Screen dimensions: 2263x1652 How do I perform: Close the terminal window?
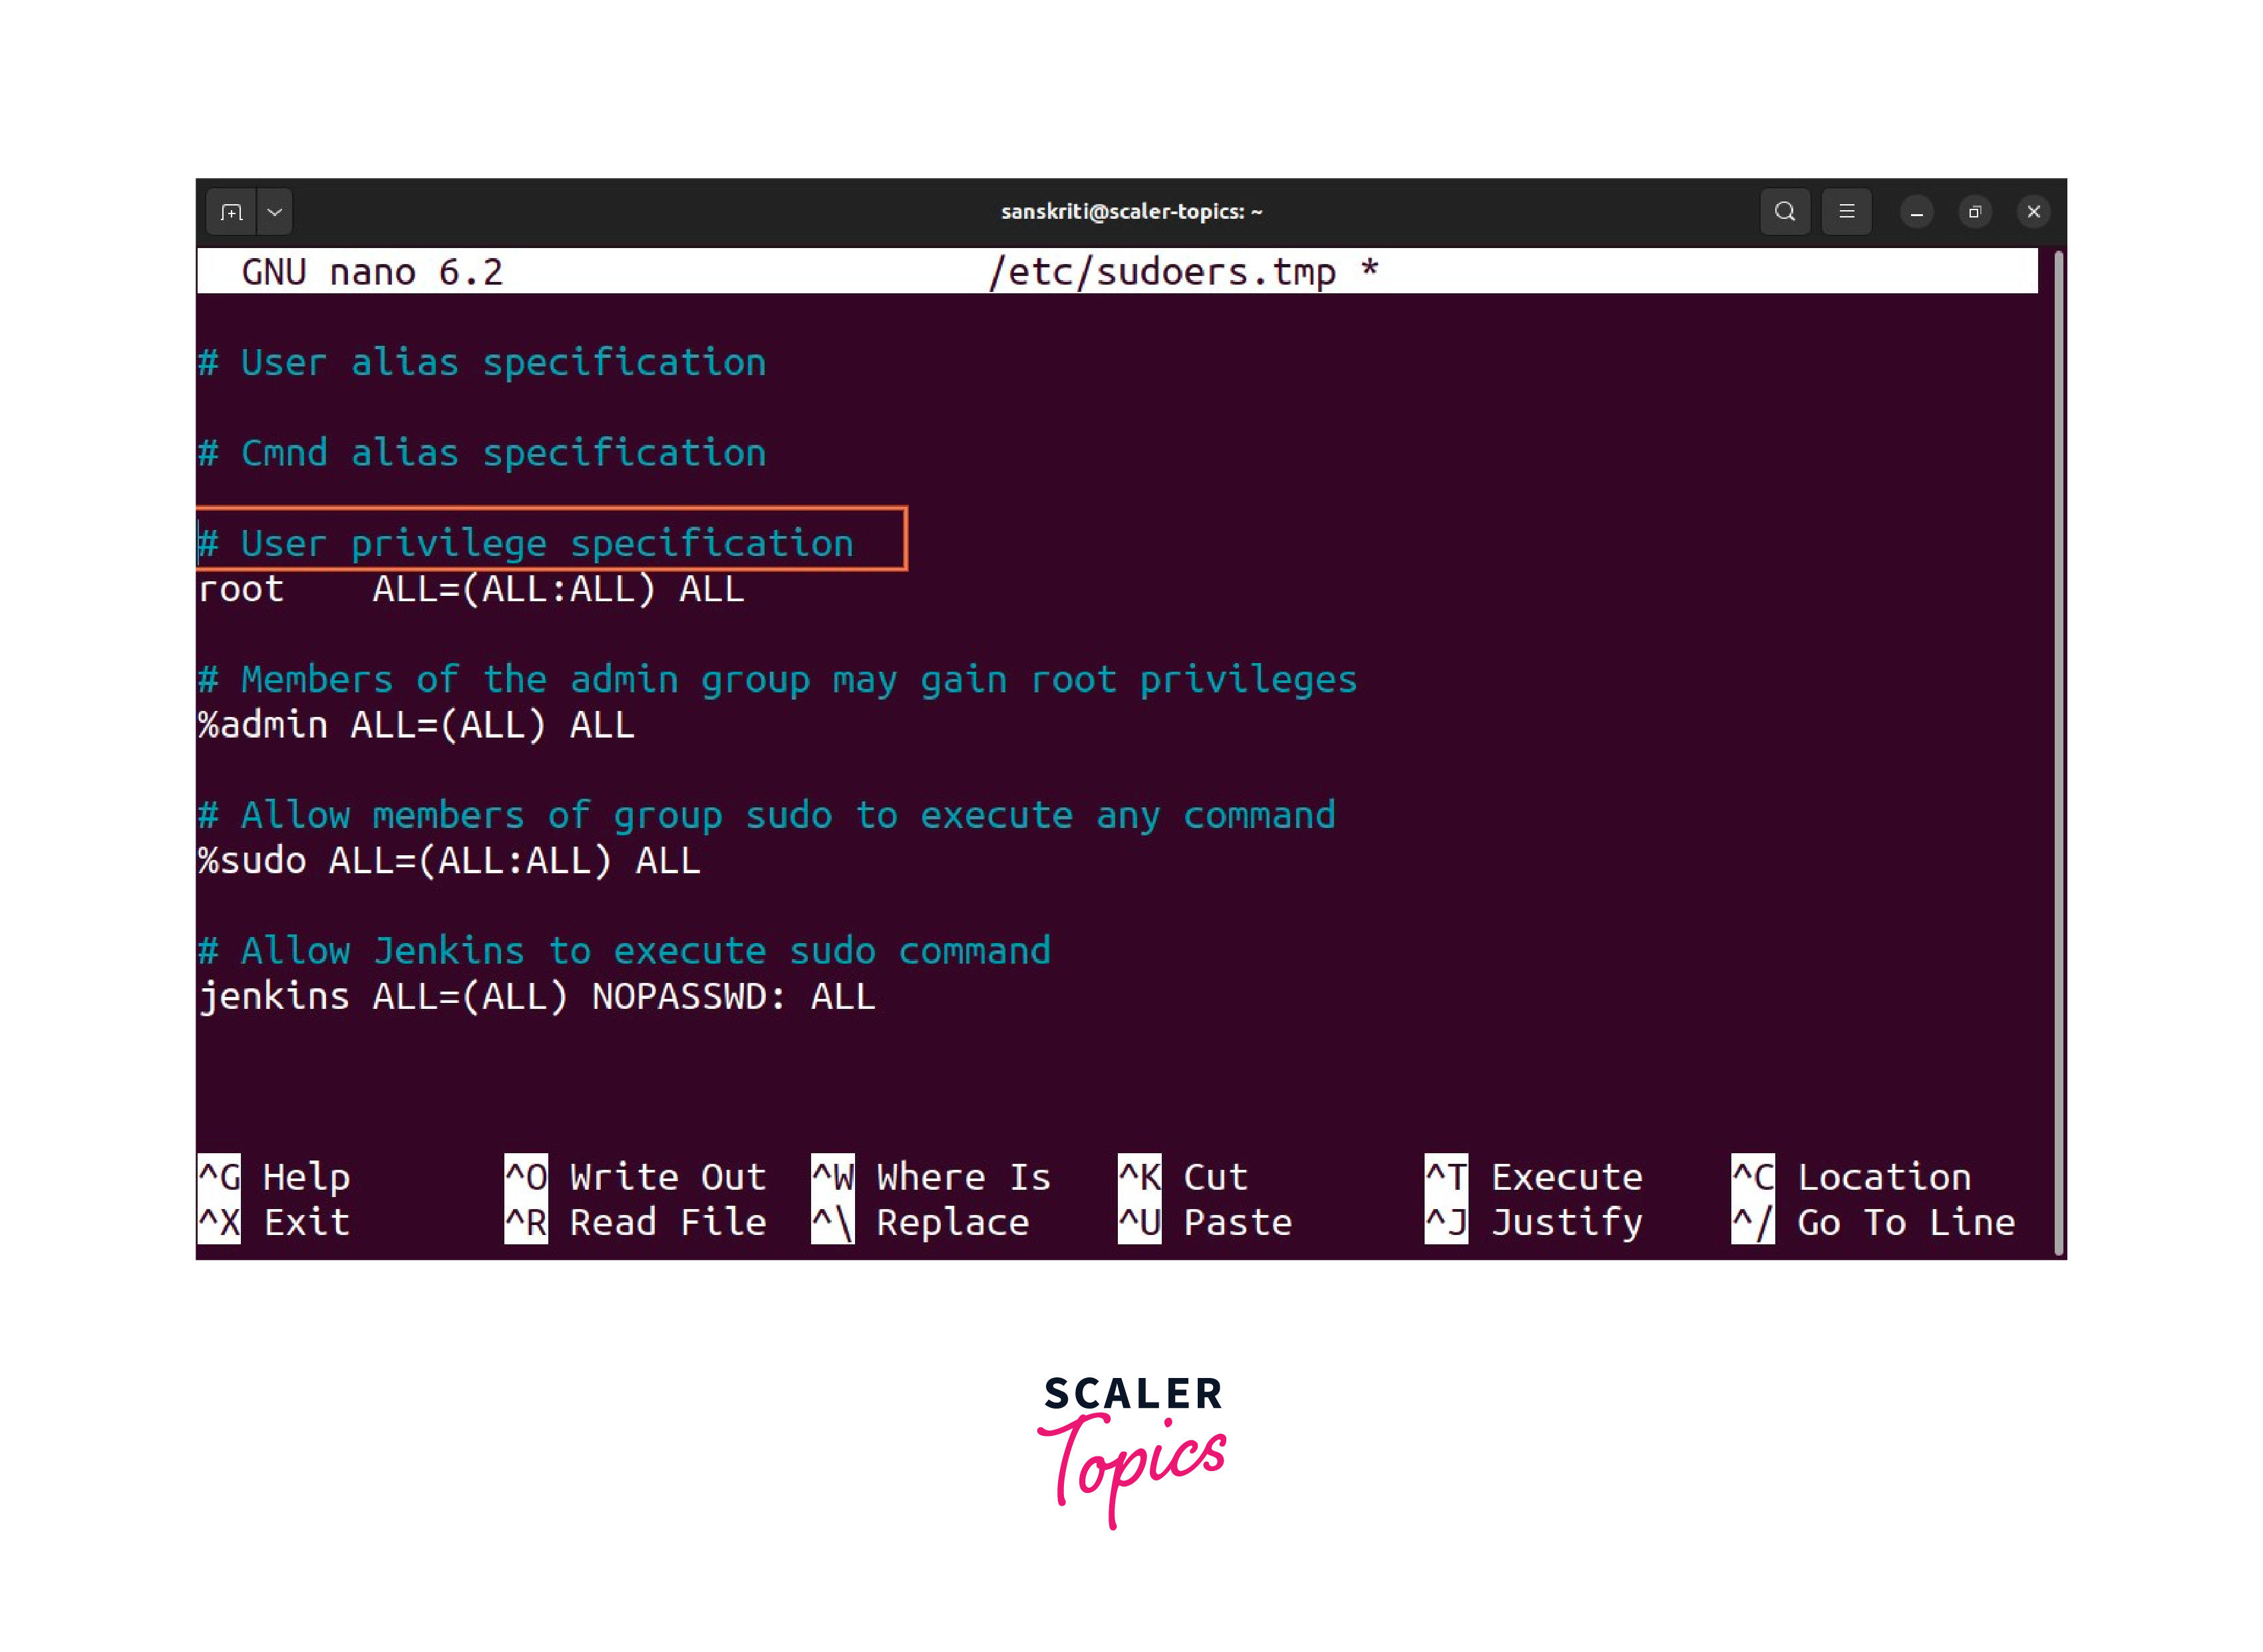pyautogui.click(x=2033, y=212)
